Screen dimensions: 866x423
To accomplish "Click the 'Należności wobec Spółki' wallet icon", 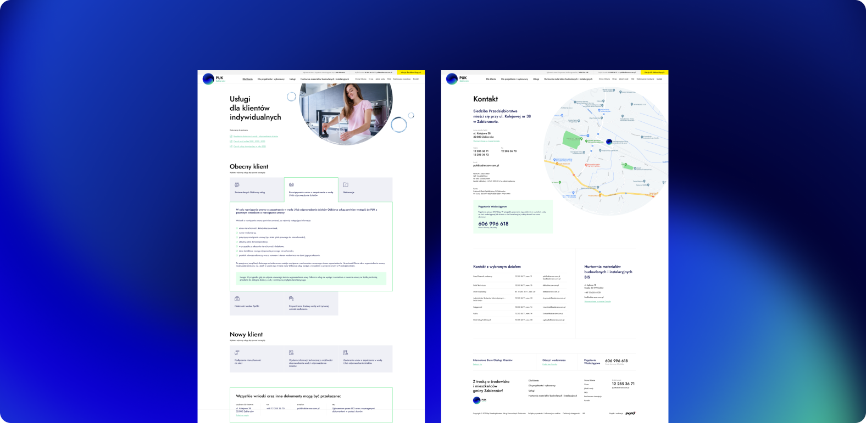I will [237, 298].
